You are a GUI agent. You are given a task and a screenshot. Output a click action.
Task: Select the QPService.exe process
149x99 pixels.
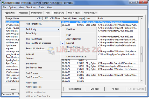[13, 25]
